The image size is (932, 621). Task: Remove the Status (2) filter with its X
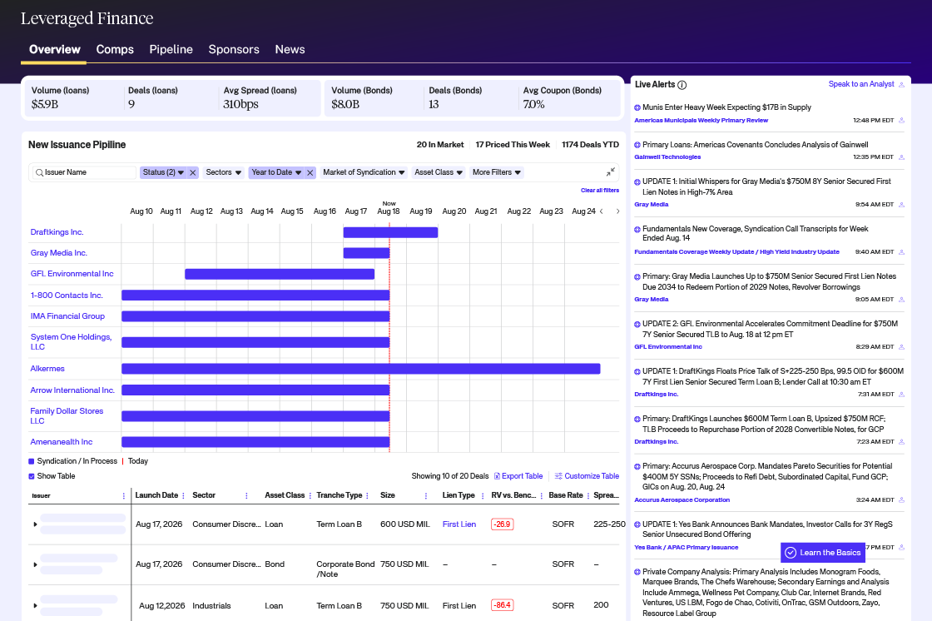[x=192, y=172]
